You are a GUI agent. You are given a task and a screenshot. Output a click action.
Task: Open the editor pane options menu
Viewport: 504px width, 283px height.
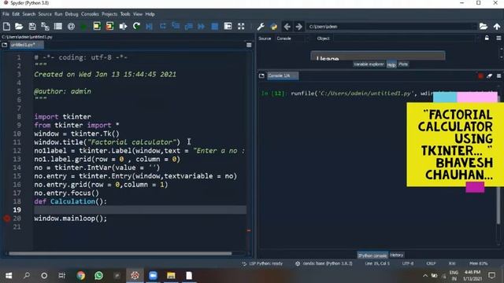249,46
